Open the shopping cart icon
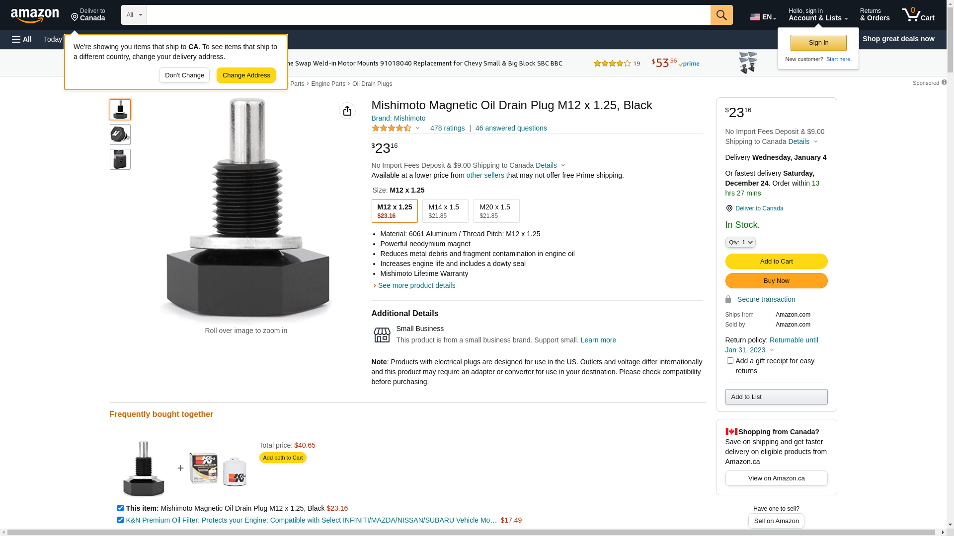The width and height of the screenshot is (954, 536). click(x=918, y=15)
